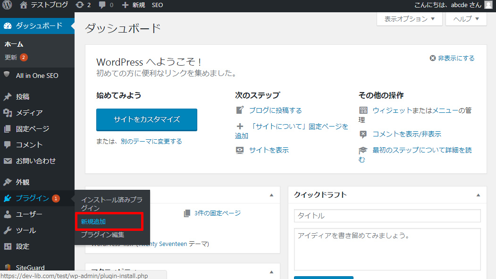Open the メディア library in sidebar
This screenshot has height=279, width=496.
point(29,113)
